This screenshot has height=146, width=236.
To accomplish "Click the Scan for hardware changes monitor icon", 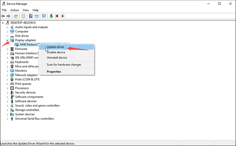I will (44, 16).
